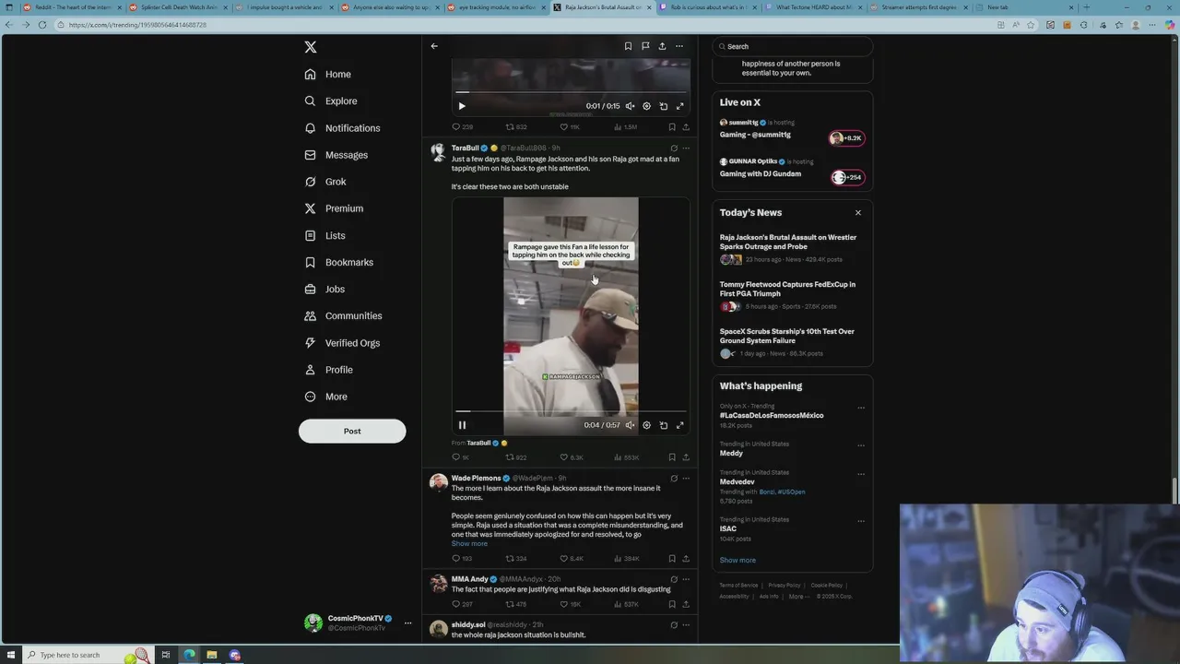
Task: Open options for ISAC trend
Action: [x=861, y=521]
